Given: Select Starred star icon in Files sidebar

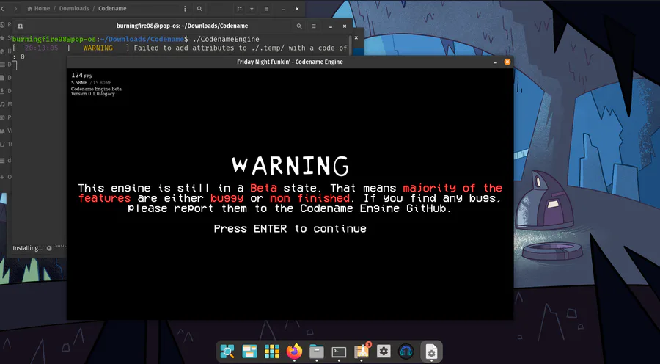Looking at the screenshot, I should point(2,38).
